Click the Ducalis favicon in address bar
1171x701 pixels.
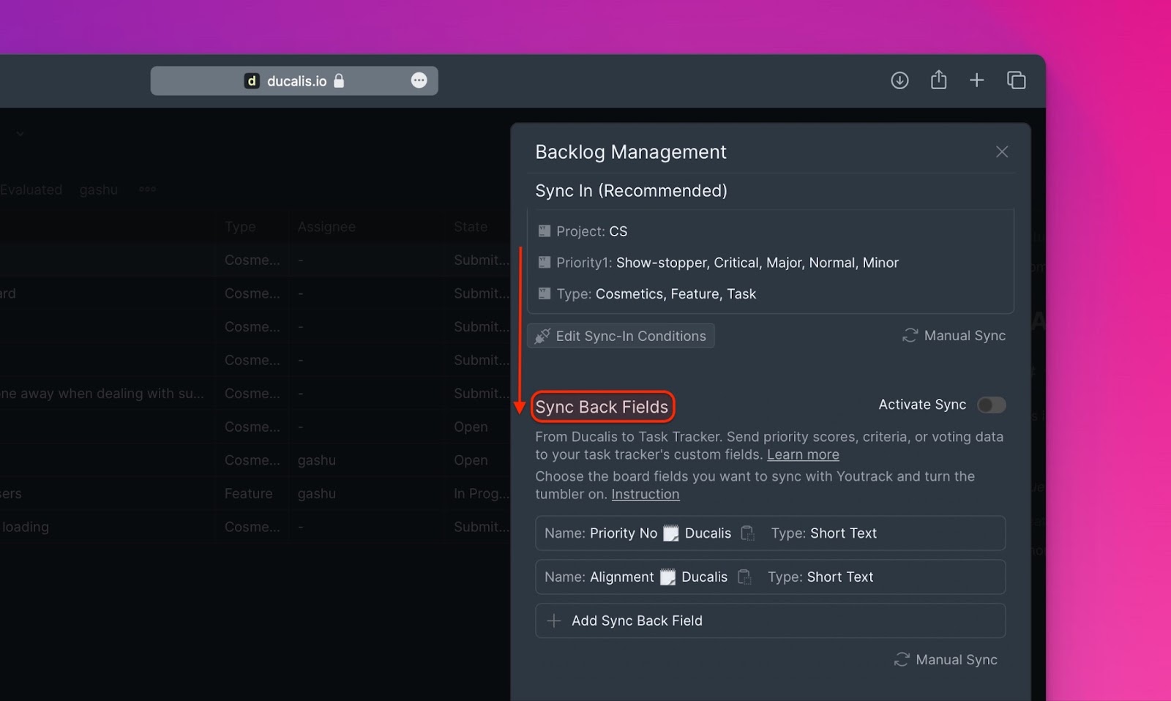tap(252, 81)
